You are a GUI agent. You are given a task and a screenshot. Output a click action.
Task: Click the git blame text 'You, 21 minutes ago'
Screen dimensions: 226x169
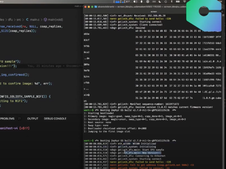point(44,66)
